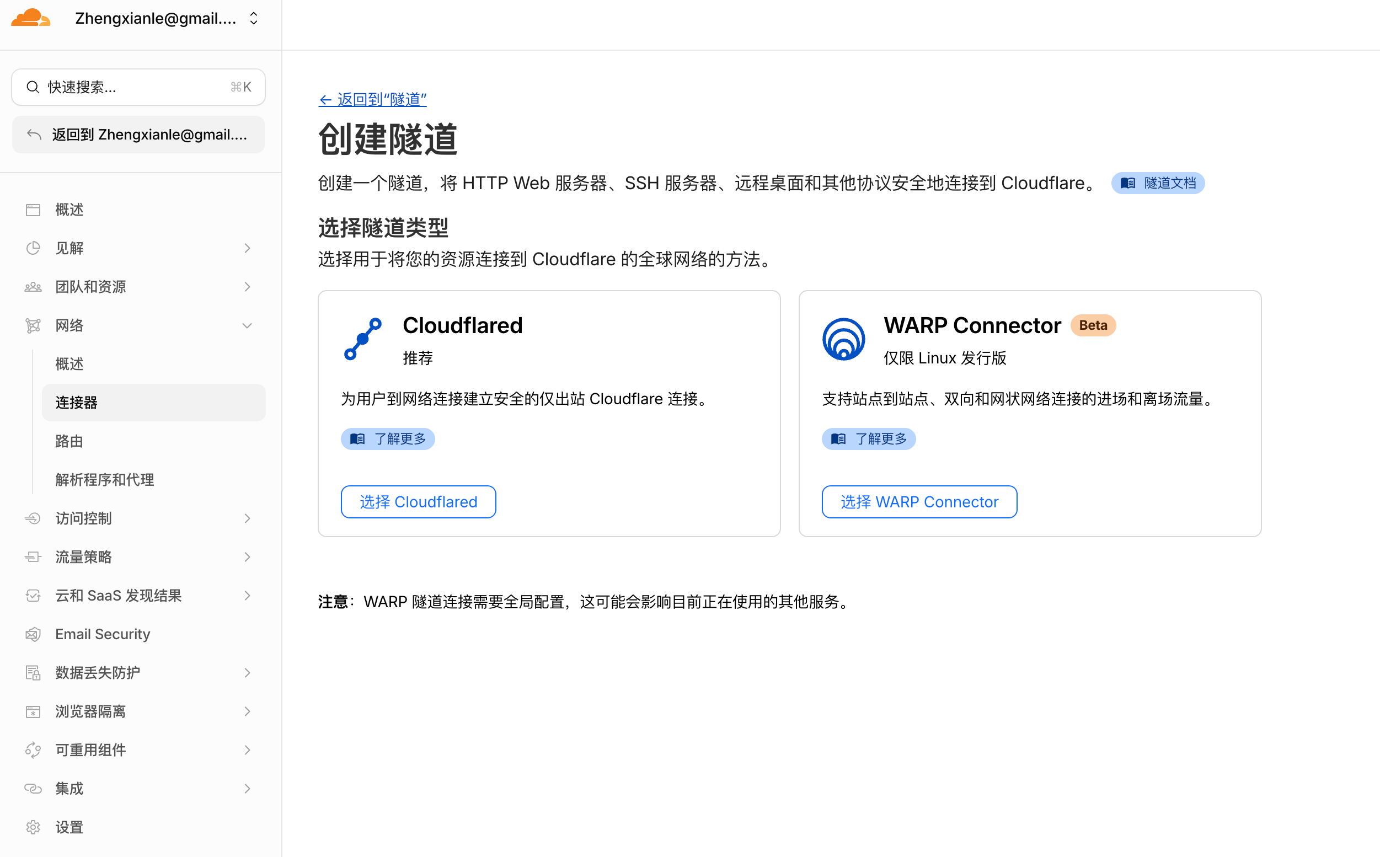Click the WARP Connector icon
Image resolution: width=1380 pixels, height=857 pixels.
click(x=843, y=339)
